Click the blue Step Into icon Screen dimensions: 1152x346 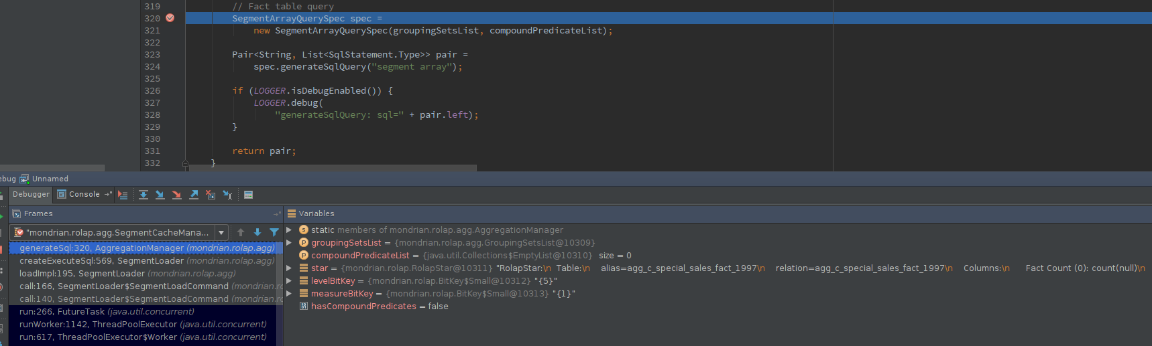click(x=160, y=195)
